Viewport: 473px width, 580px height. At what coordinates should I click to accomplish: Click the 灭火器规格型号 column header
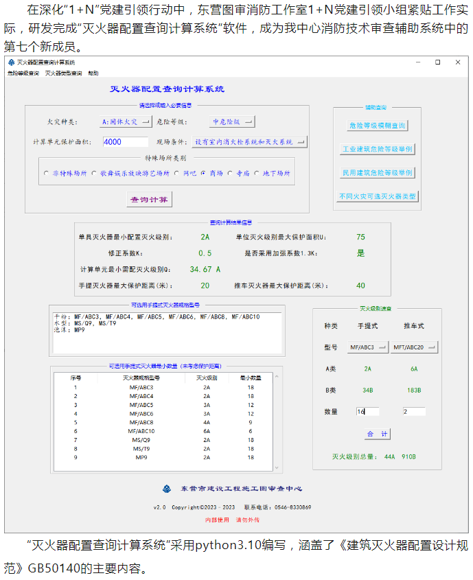pos(141,378)
